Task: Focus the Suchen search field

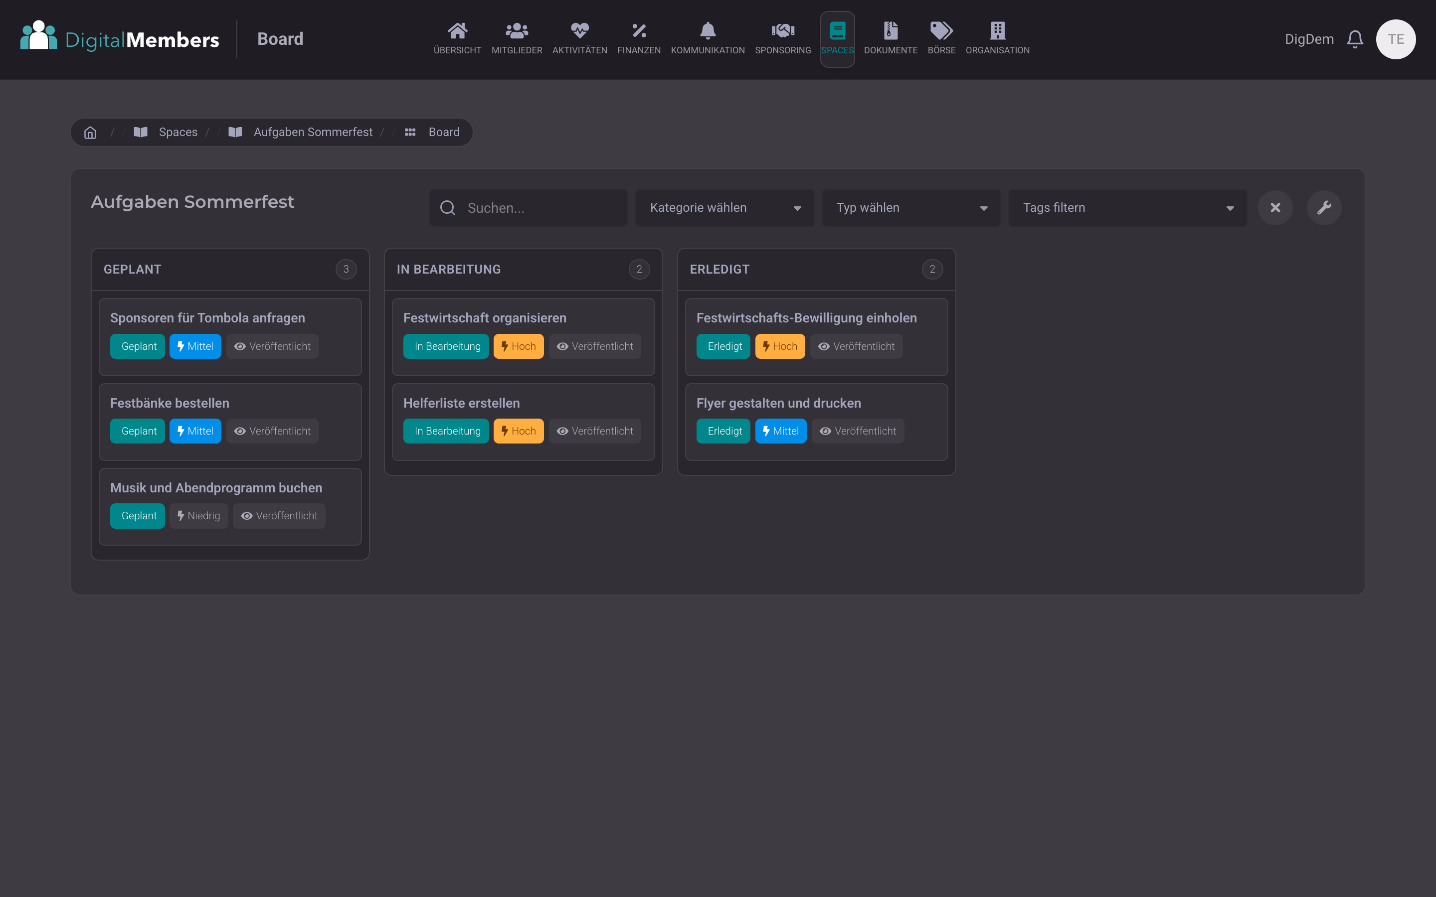Action: (528, 208)
